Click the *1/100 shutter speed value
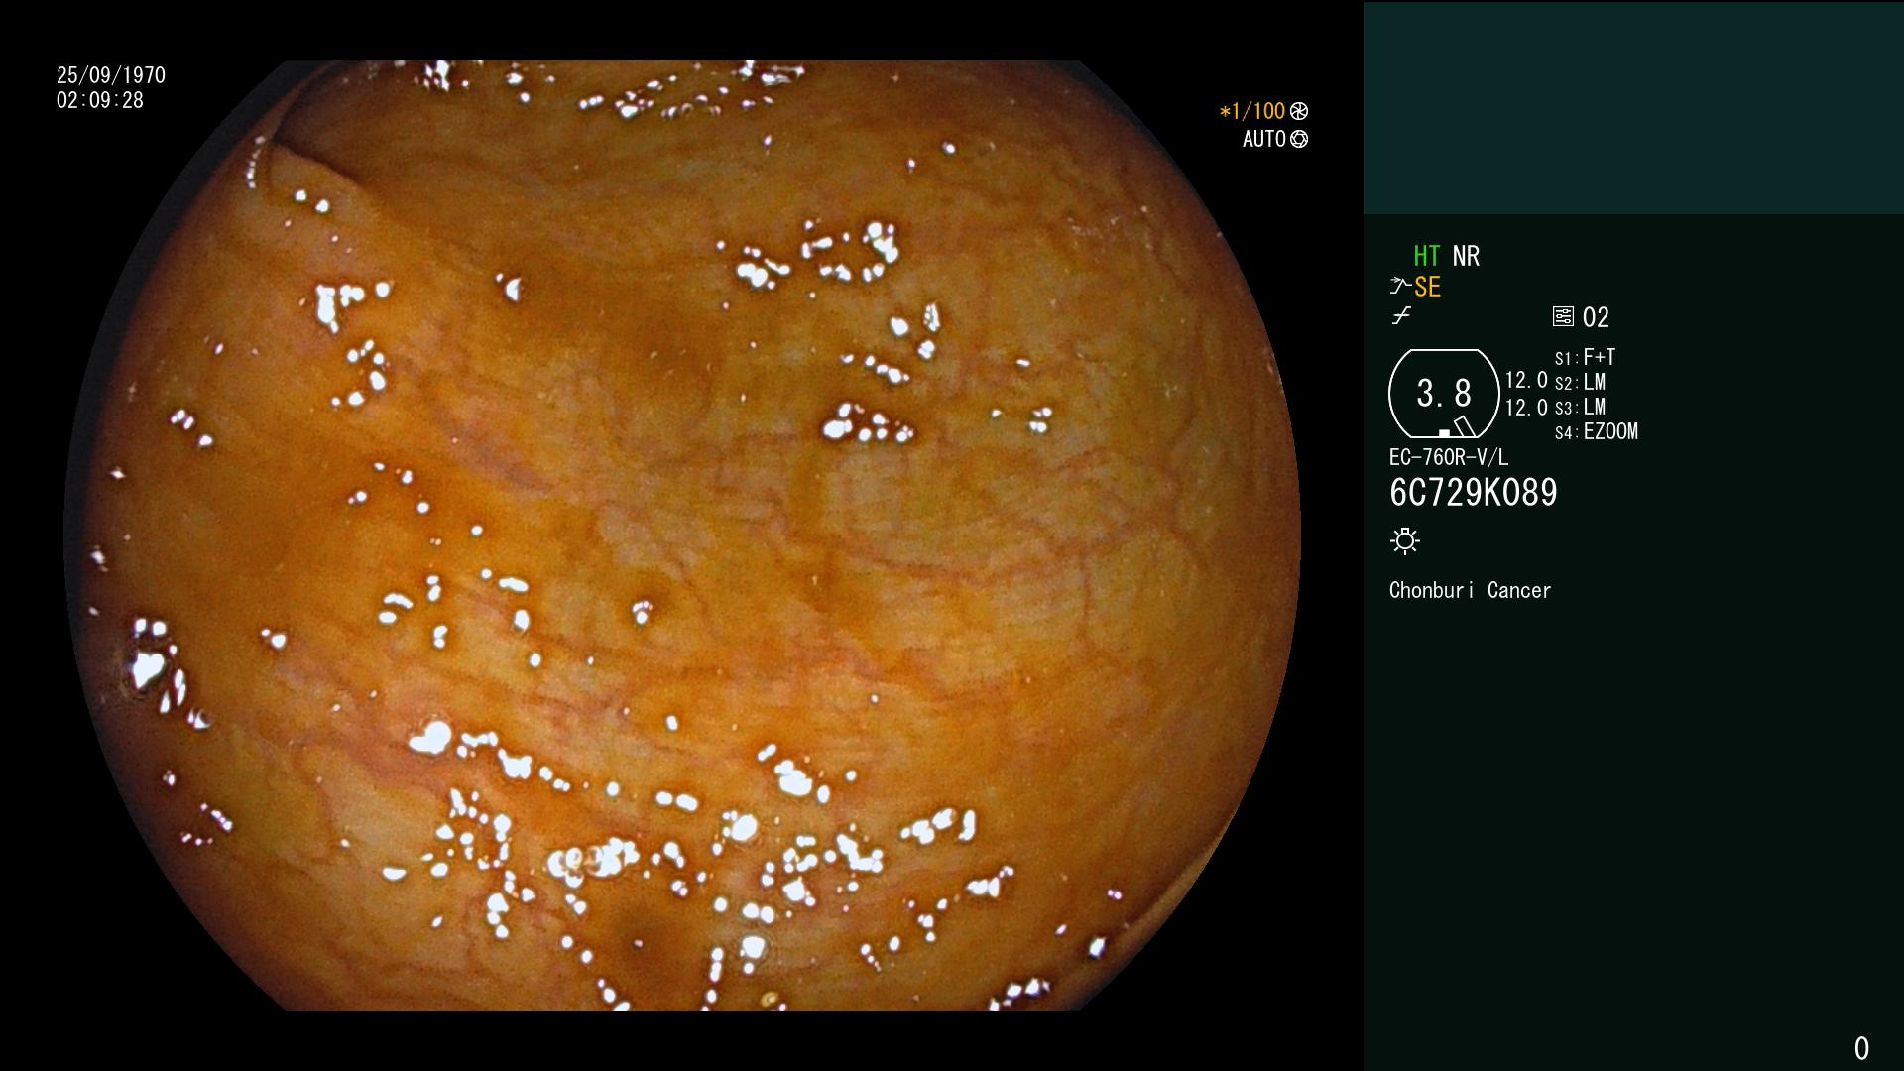This screenshot has height=1071, width=1904. (x=1251, y=111)
